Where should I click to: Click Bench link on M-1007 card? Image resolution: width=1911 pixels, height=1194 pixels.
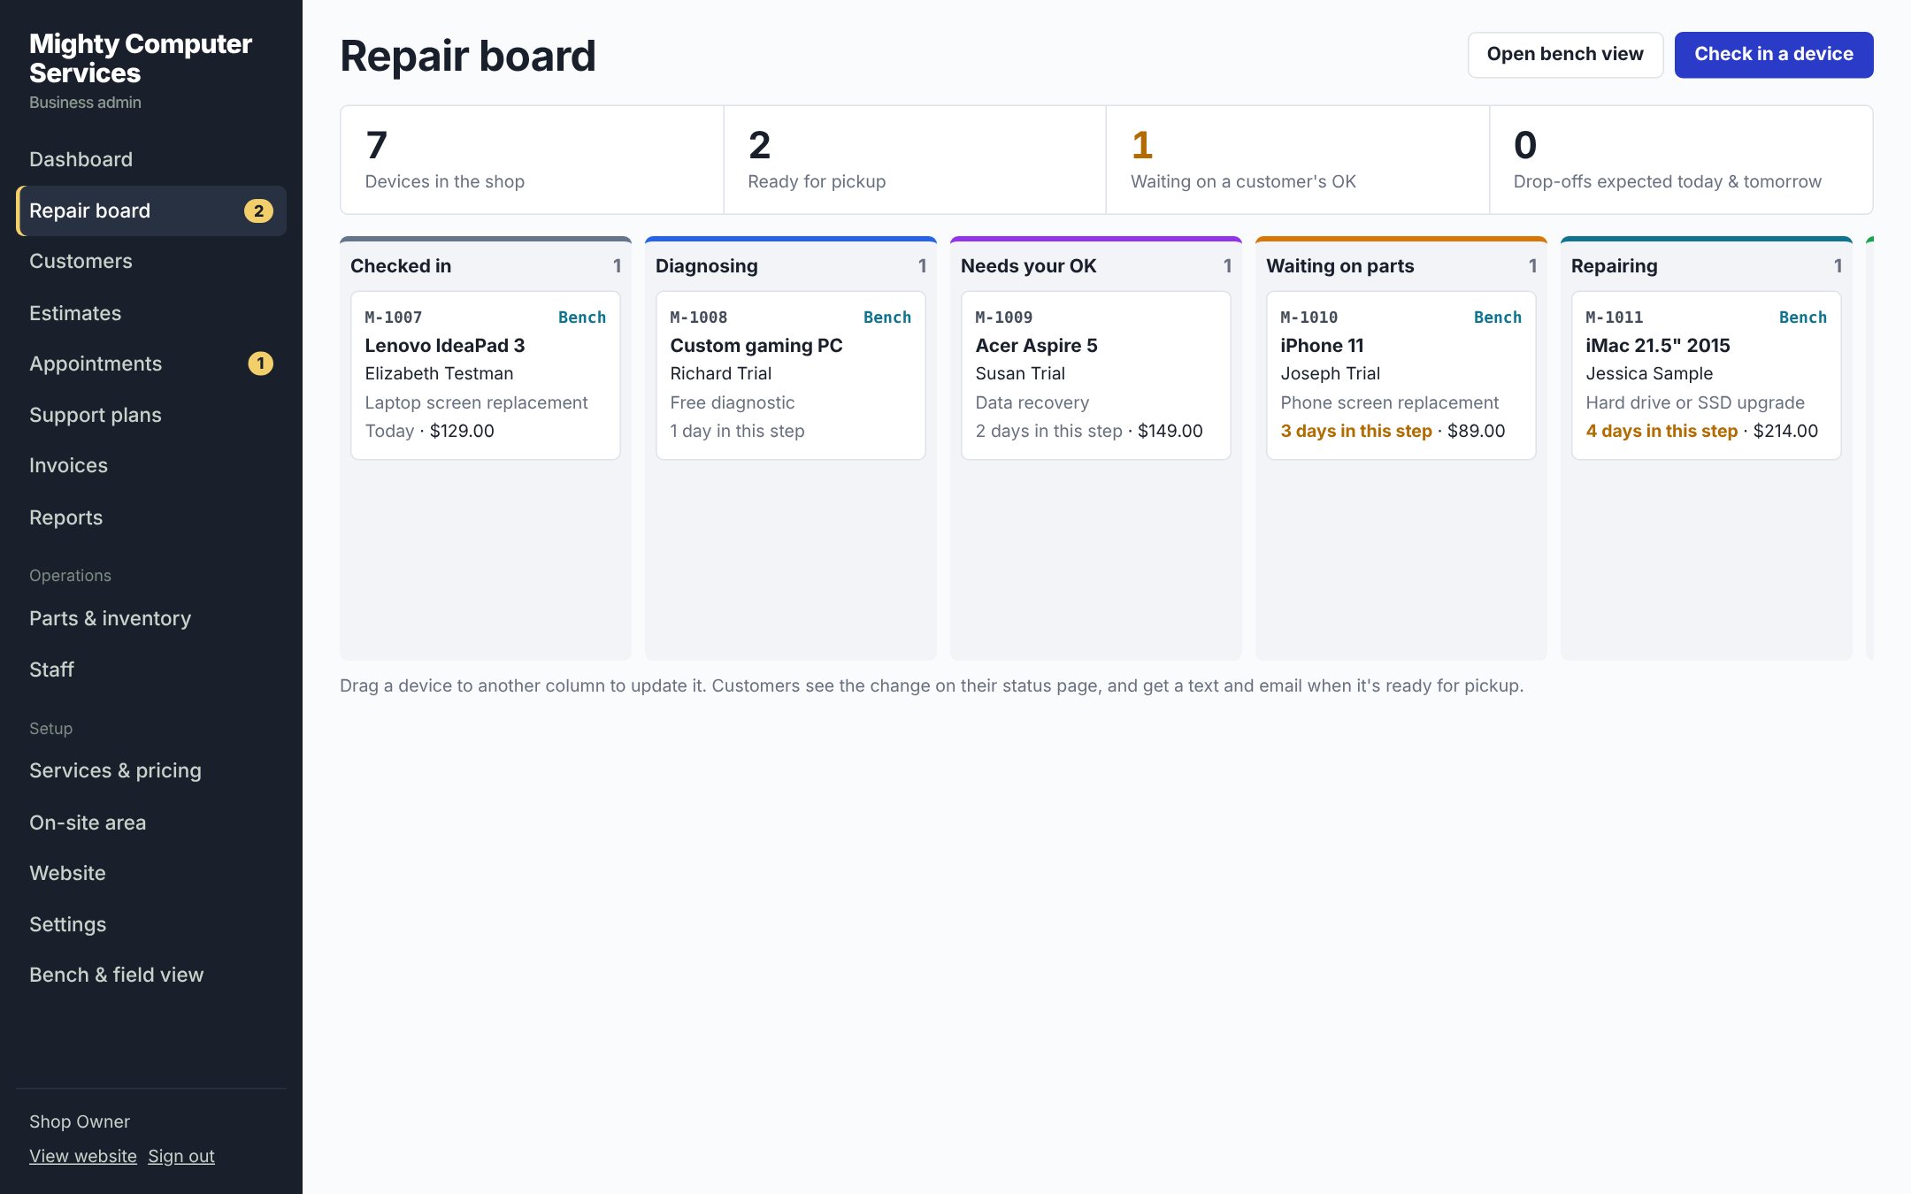pos(582,317)
